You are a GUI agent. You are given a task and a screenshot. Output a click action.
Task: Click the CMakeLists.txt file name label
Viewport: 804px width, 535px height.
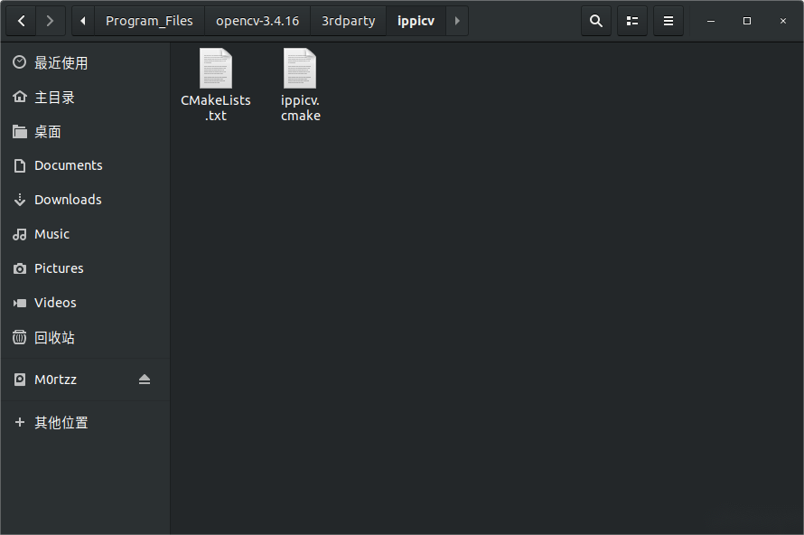click(x=216, y=108)
